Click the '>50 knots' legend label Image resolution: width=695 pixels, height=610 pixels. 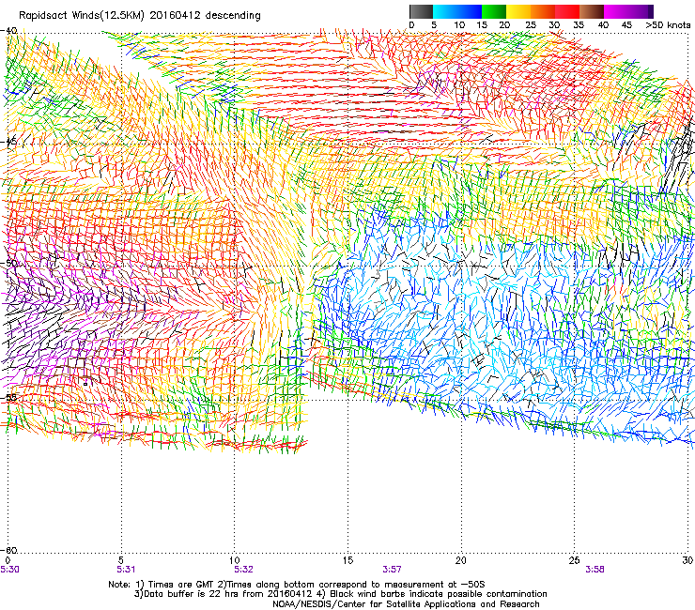pyautogui.click(x=668, y=25)
